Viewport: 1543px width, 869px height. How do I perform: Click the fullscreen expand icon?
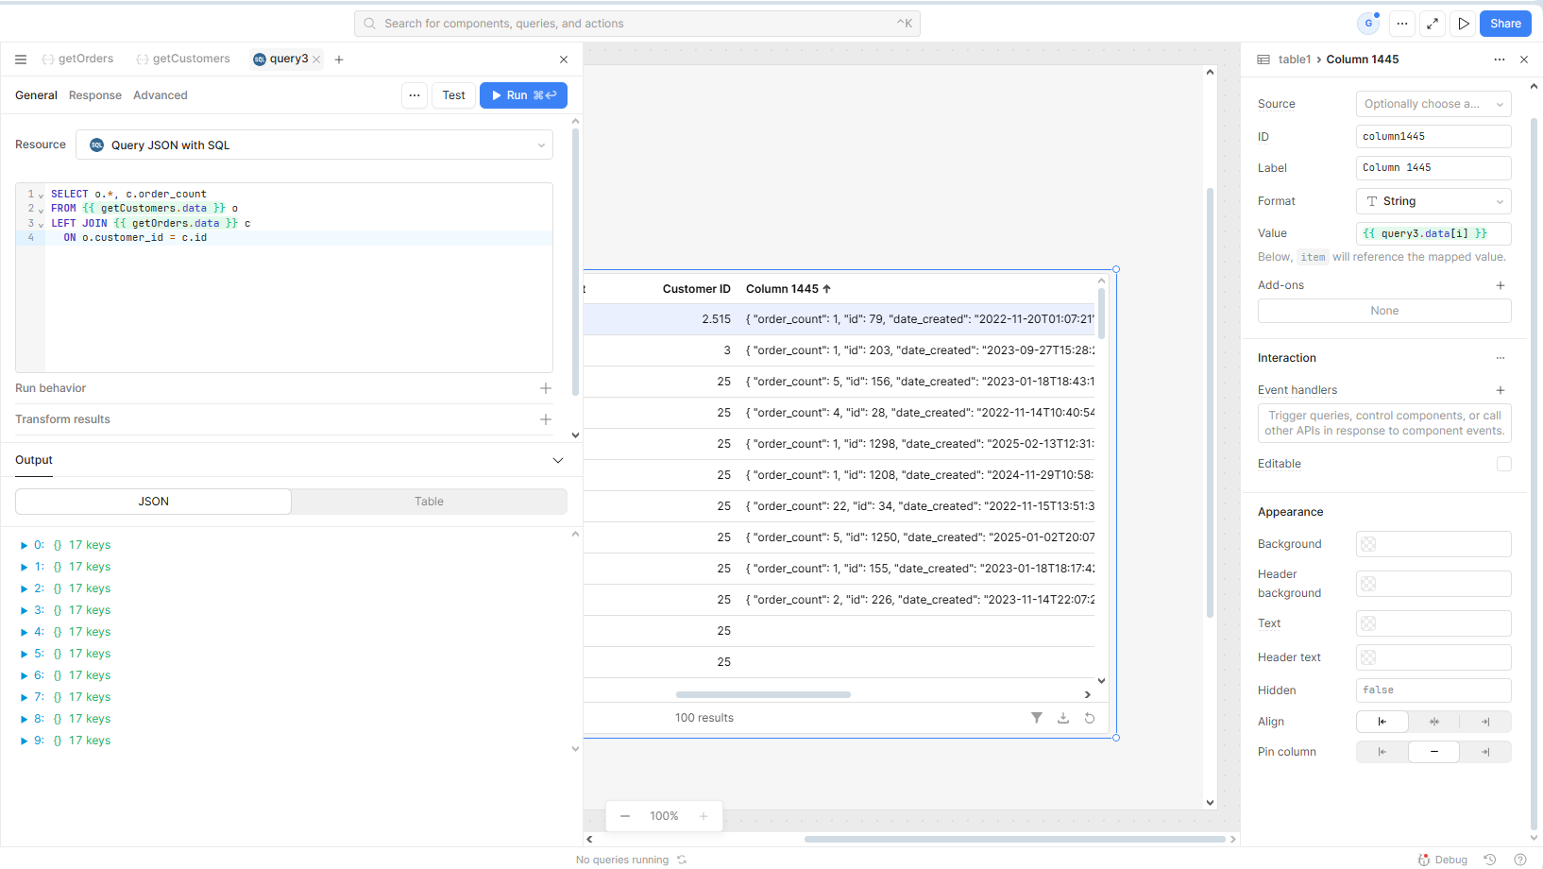pyautogui.click(x=1433, y=24)
